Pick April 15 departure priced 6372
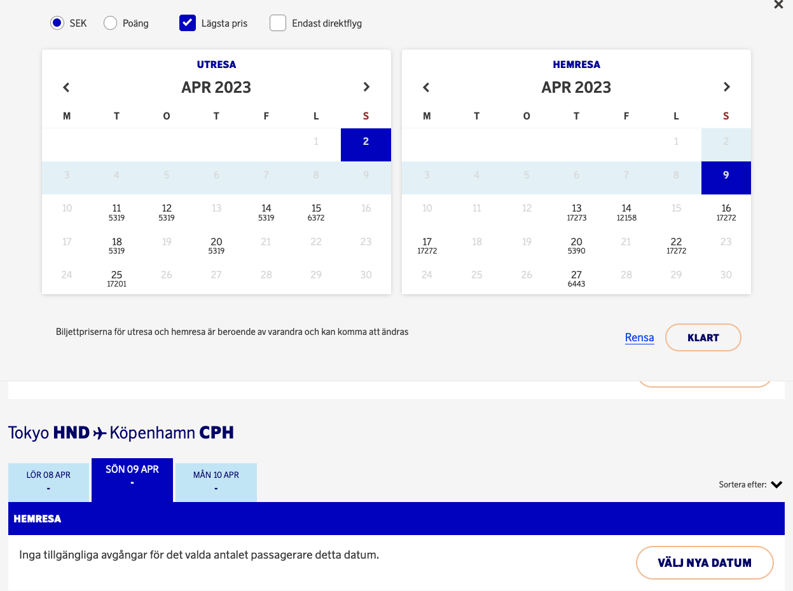Screen dimensions: 793x591 coord(316,212)
